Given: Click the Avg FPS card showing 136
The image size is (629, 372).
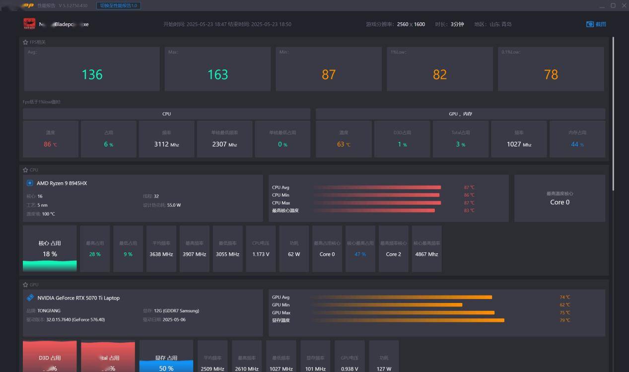Looking at the screenshot, I should click(x=92, y=69).
